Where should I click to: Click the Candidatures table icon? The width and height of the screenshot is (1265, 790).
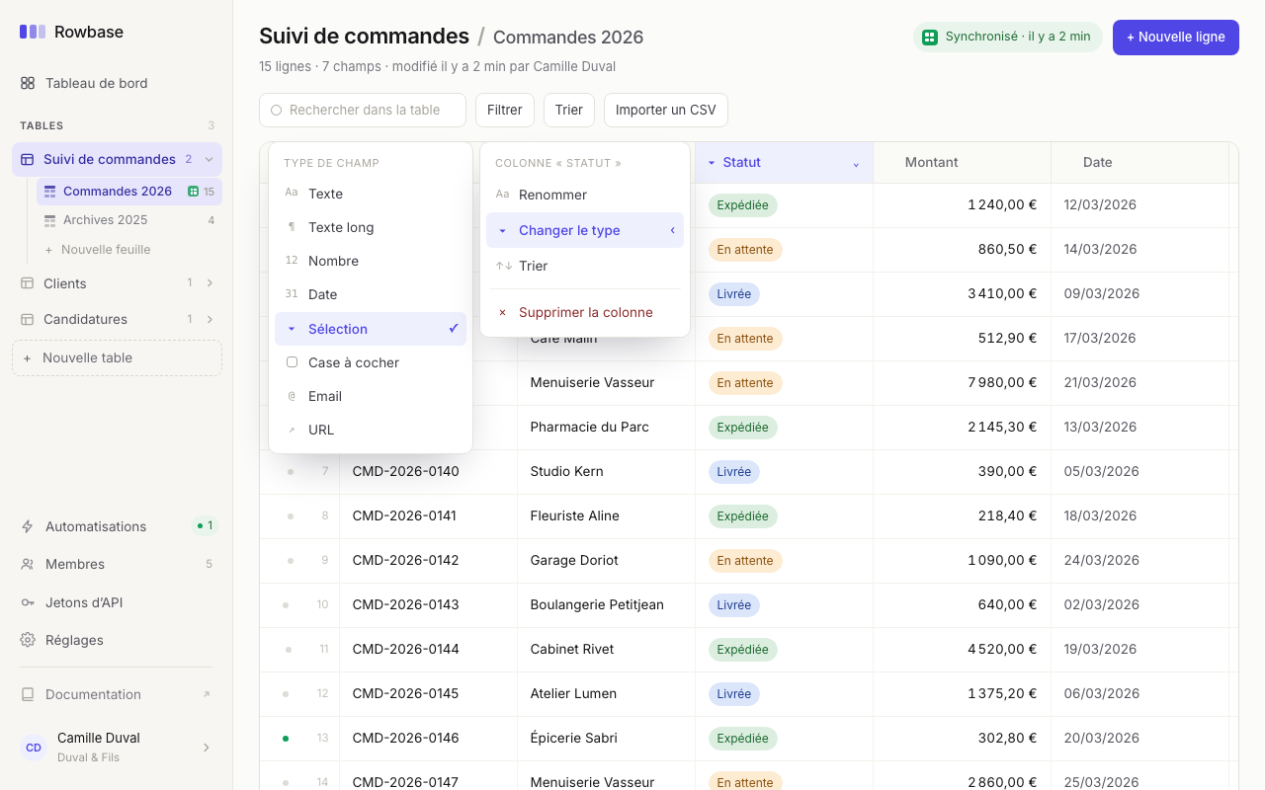27,319
